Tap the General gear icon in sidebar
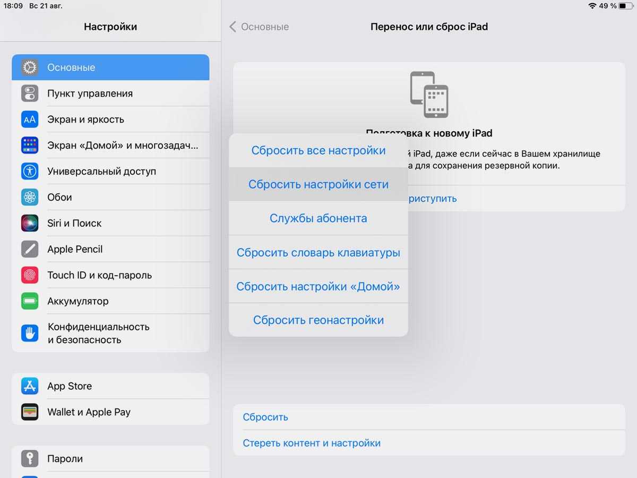The height and width of the screenshot is (478, 637). pyautogui.click(x=30, y=67)
